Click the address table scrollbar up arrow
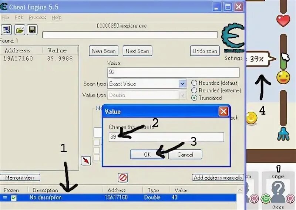This screenshot has height=210, width=296. tap(240, 190)
